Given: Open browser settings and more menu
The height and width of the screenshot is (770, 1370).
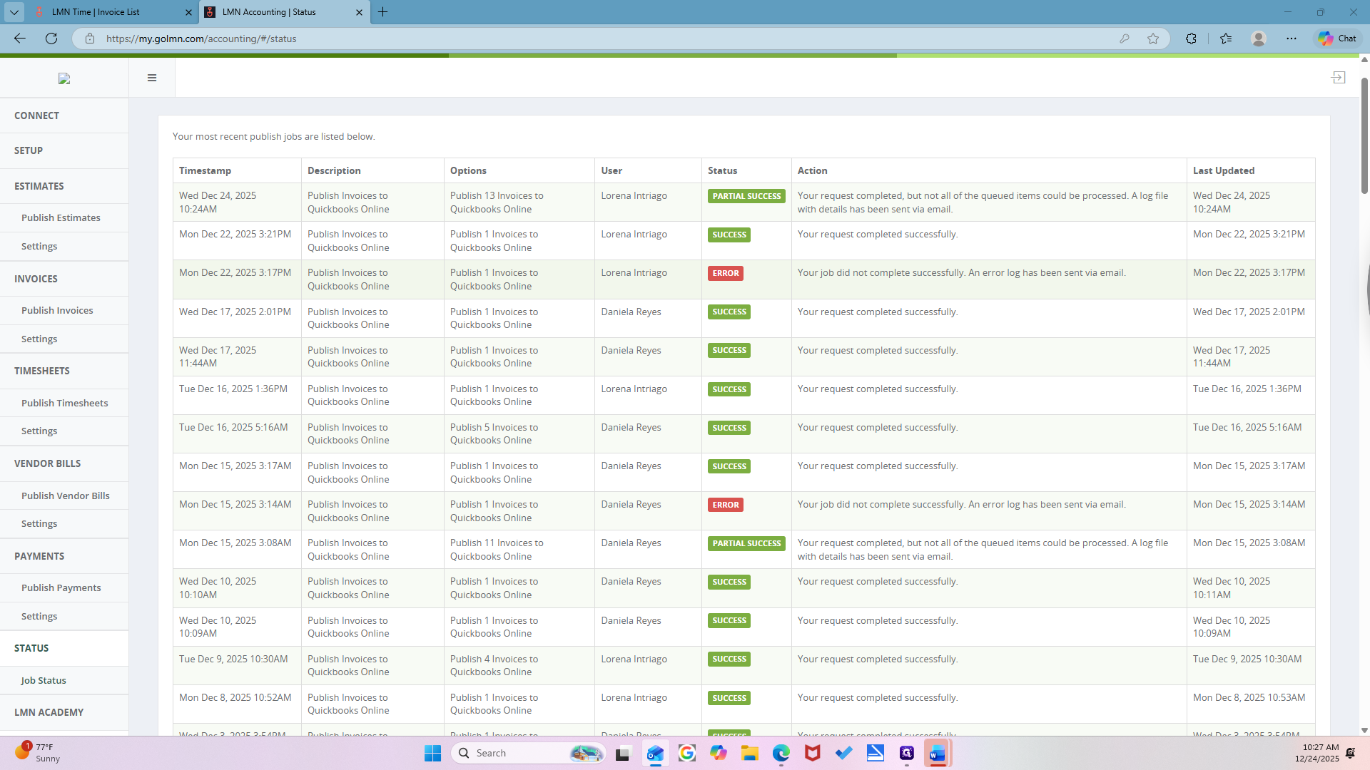Looking at the screenshot, I should pos(1292,38).
